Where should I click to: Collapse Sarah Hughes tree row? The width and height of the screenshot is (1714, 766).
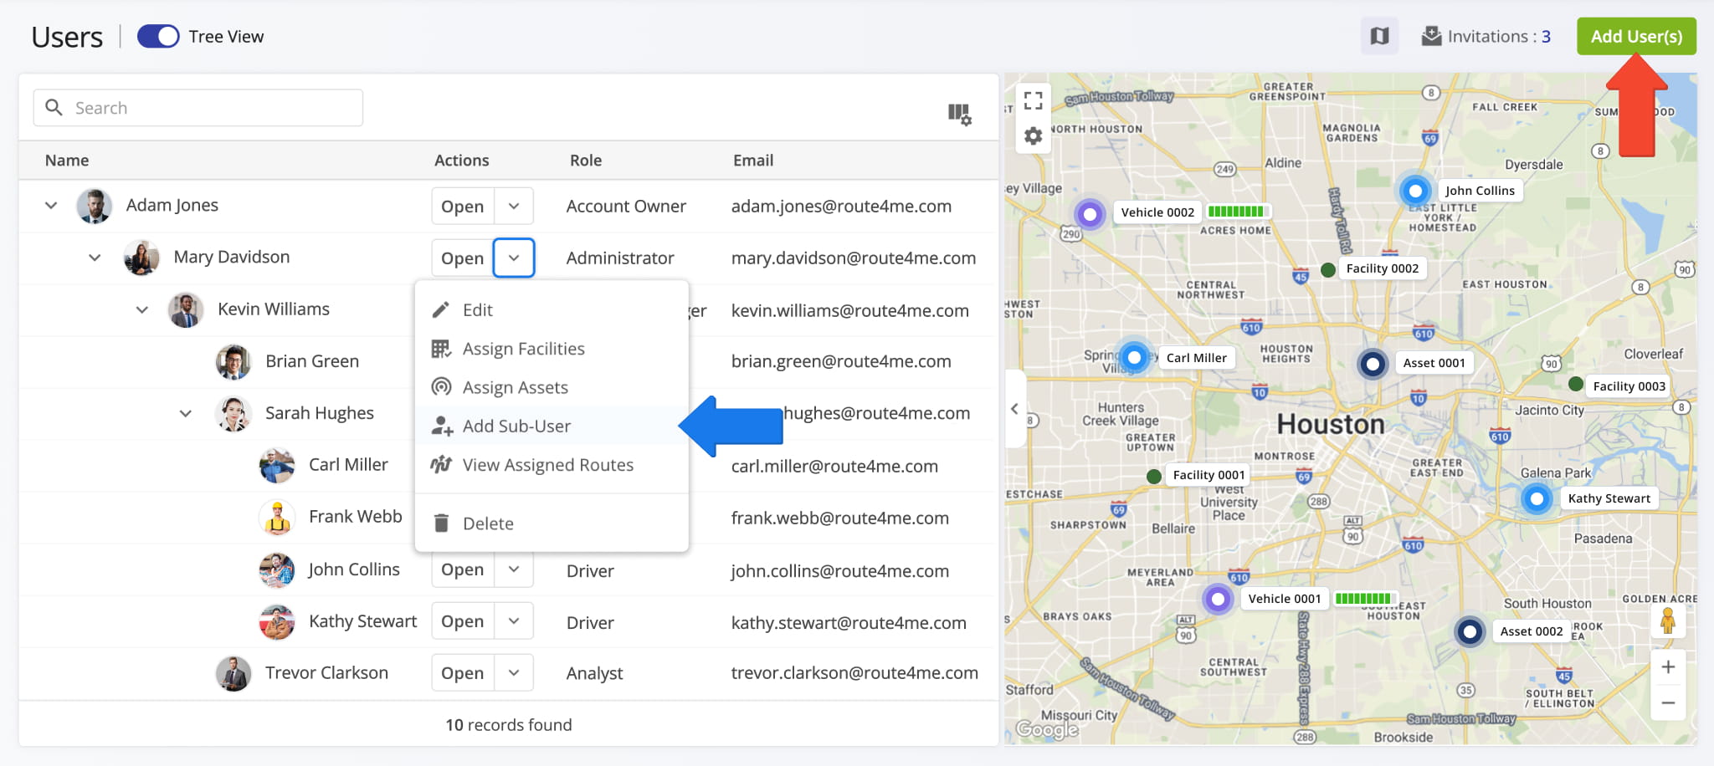point(186,413)
